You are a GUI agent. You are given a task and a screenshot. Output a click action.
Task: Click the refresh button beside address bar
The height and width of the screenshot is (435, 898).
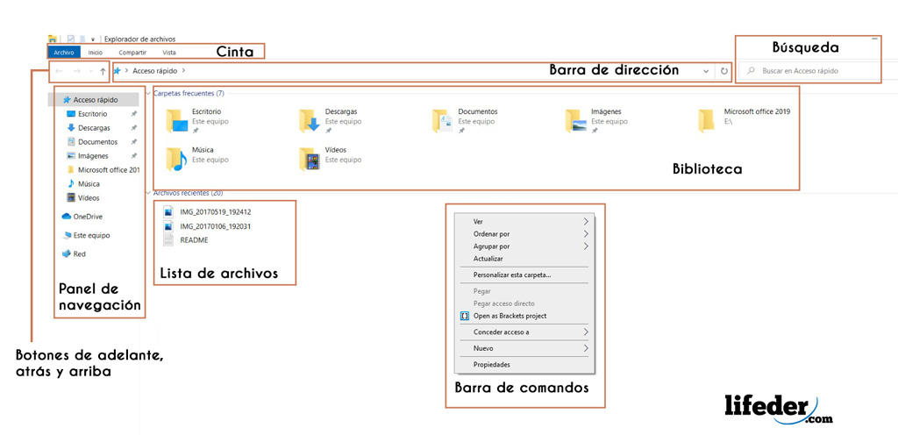723,71
